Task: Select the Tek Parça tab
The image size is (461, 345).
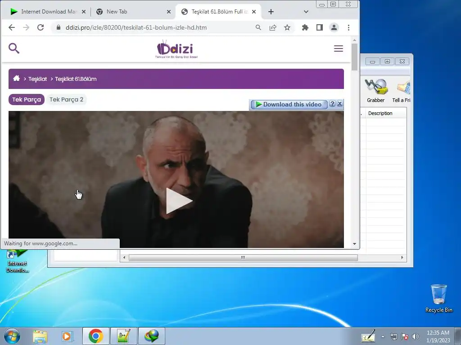Action: [27, 99]
